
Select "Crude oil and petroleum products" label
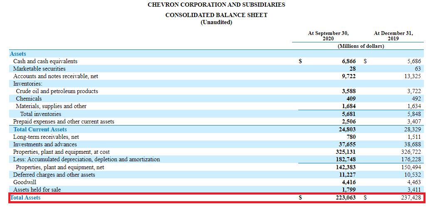point(57,91)
